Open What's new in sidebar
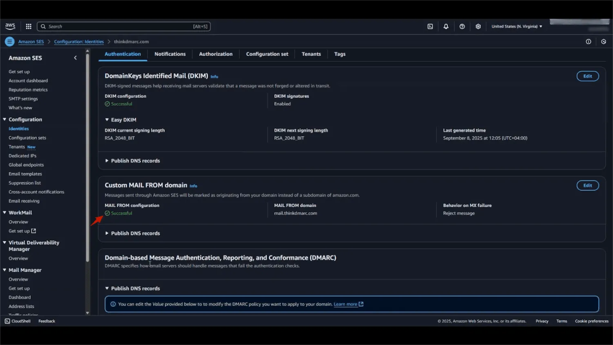The height and width of the screenshot is (345, 613). [20, 108]
